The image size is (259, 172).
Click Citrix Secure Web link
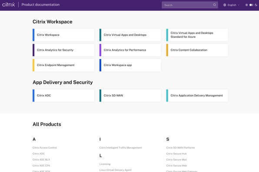176,165
